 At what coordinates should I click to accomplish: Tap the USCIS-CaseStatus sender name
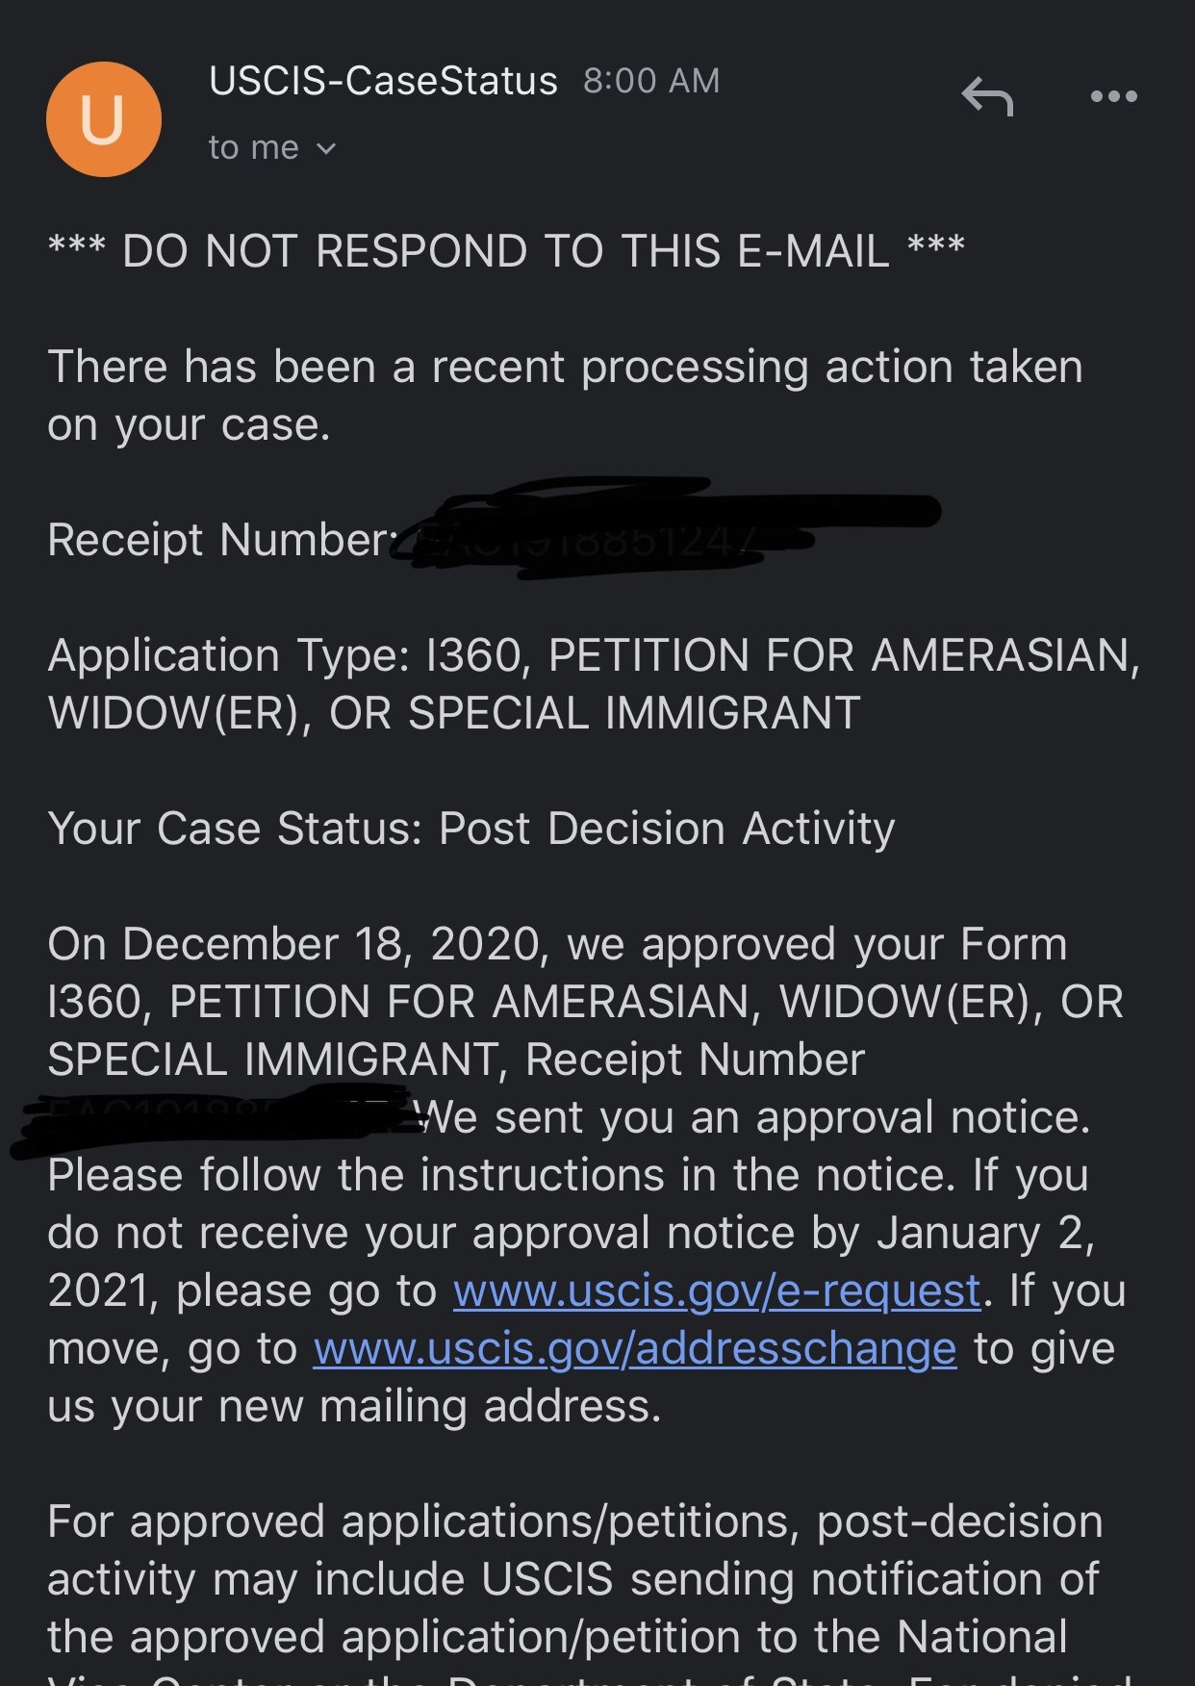[x=383, y=81]
